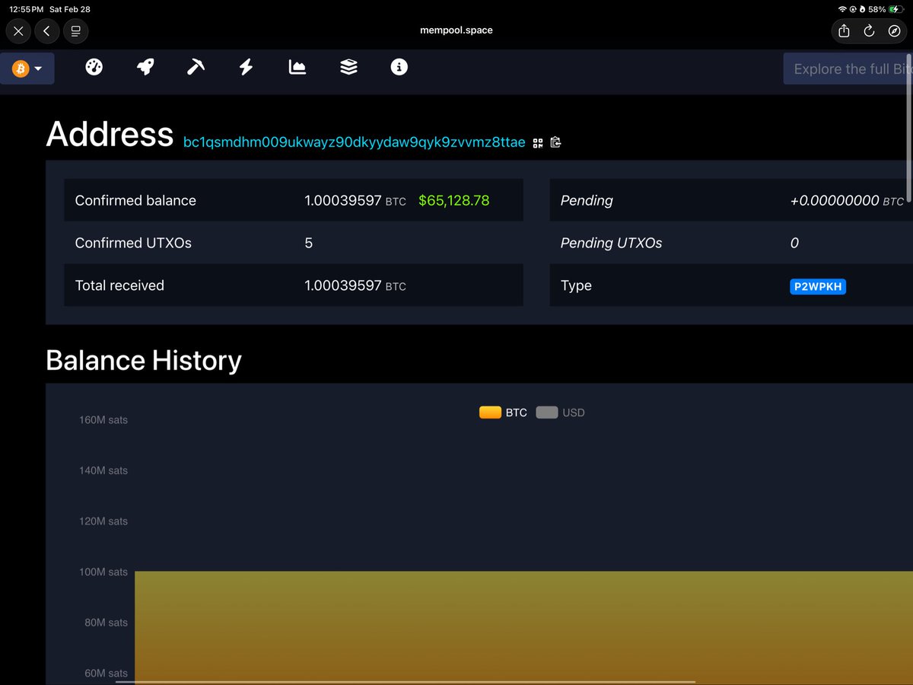Click the Pending UTXOs label
913x685 pixels.
(x=611, y=244)
